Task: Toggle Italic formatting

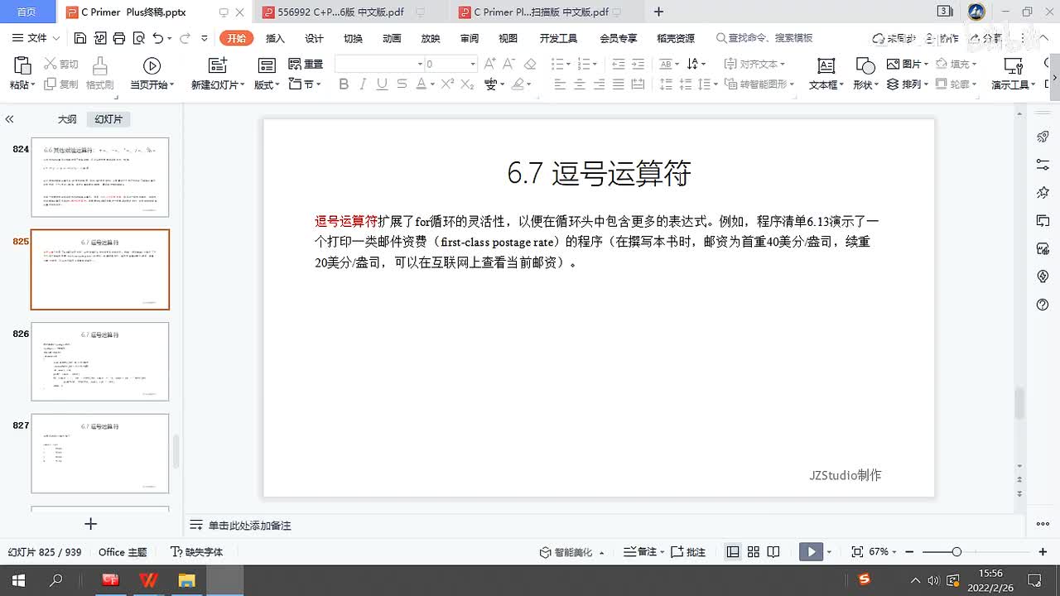Action: coord(363,84)
